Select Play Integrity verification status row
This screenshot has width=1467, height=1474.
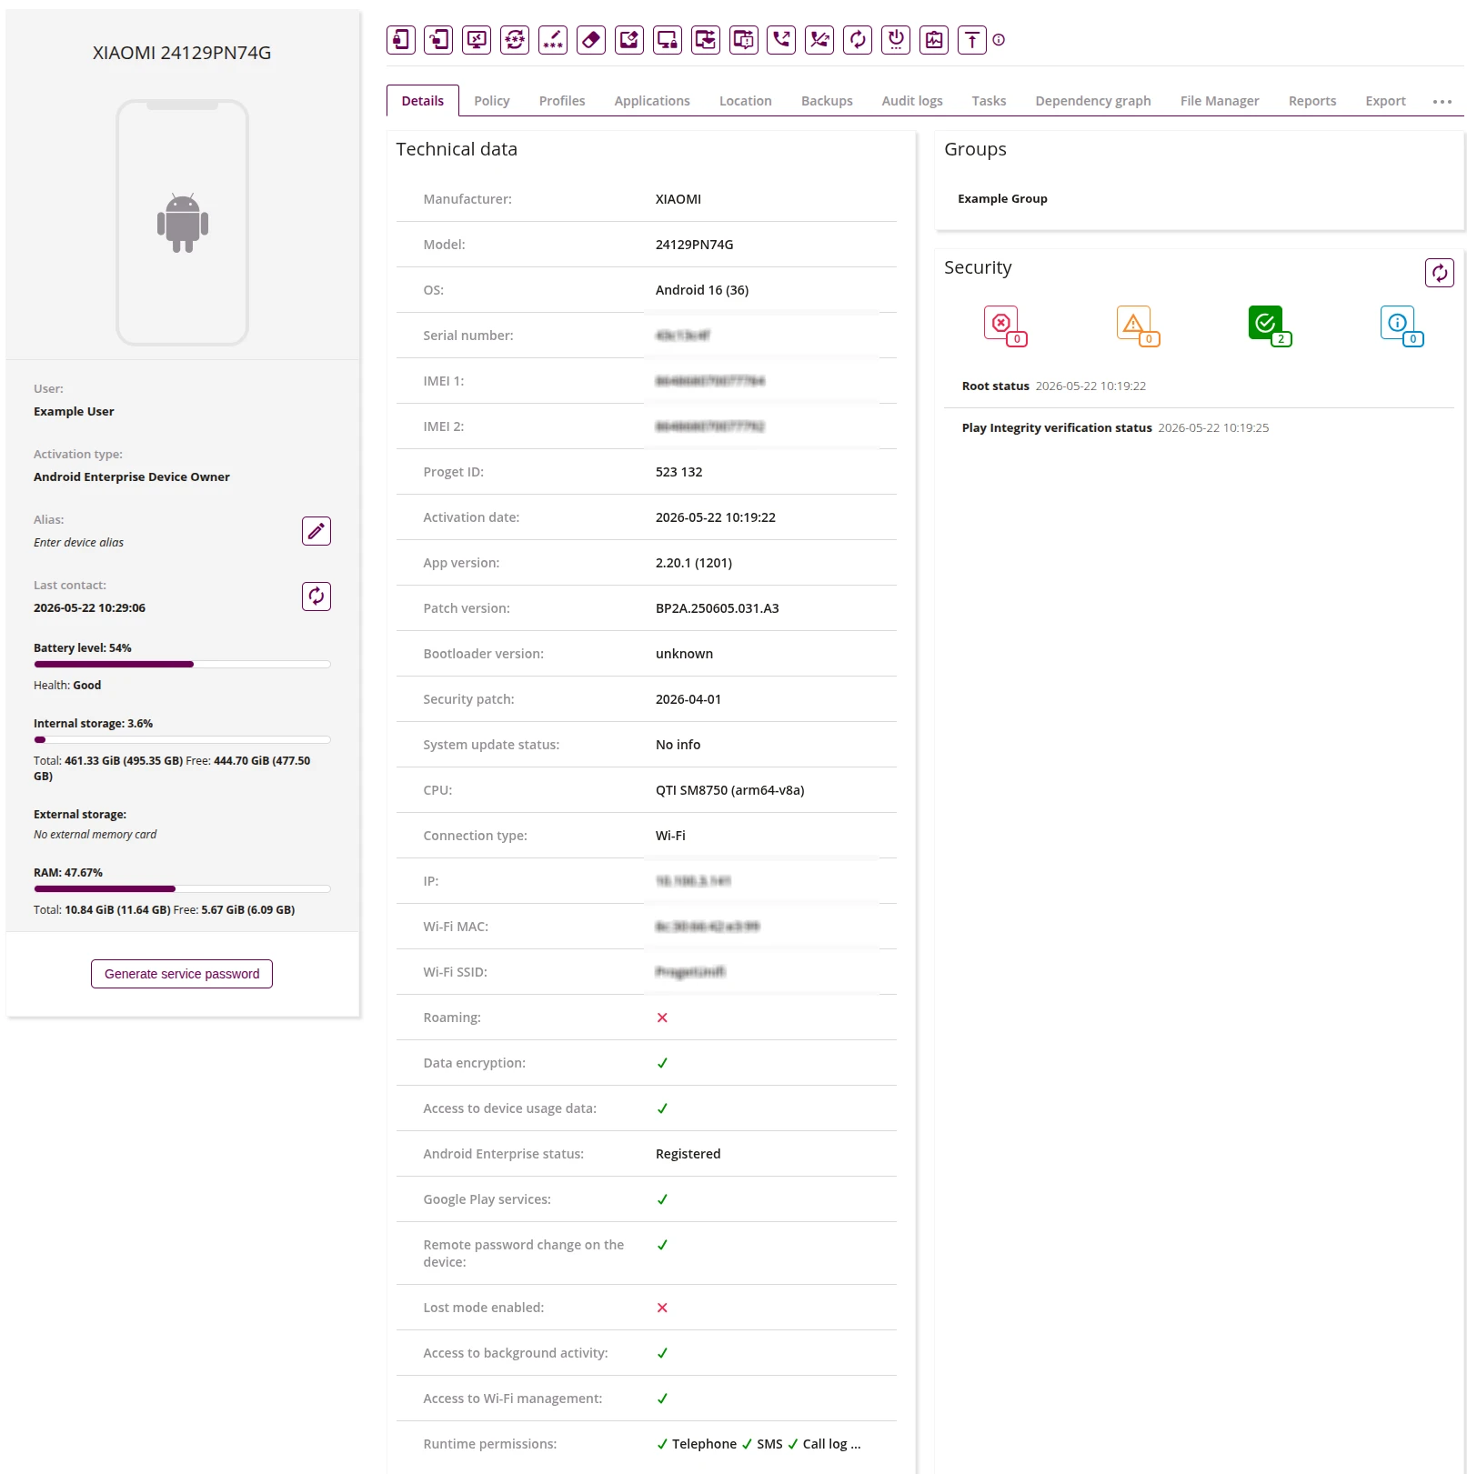point(1199,428)
